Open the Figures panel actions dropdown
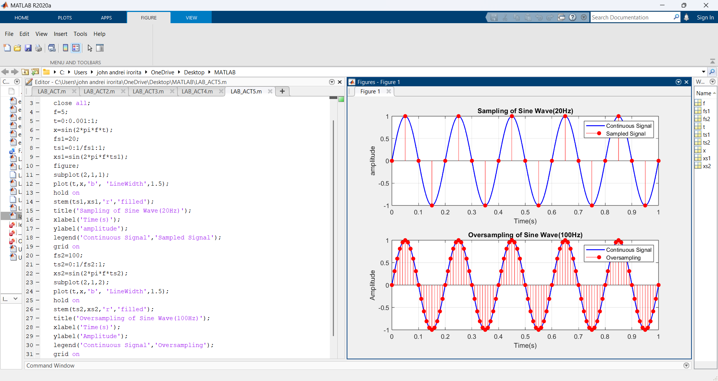Screen dimensions: 718x381 678,82
